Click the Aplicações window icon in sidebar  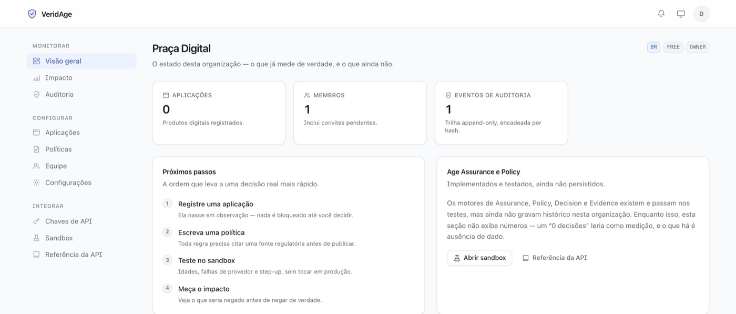tap(36, 133)
